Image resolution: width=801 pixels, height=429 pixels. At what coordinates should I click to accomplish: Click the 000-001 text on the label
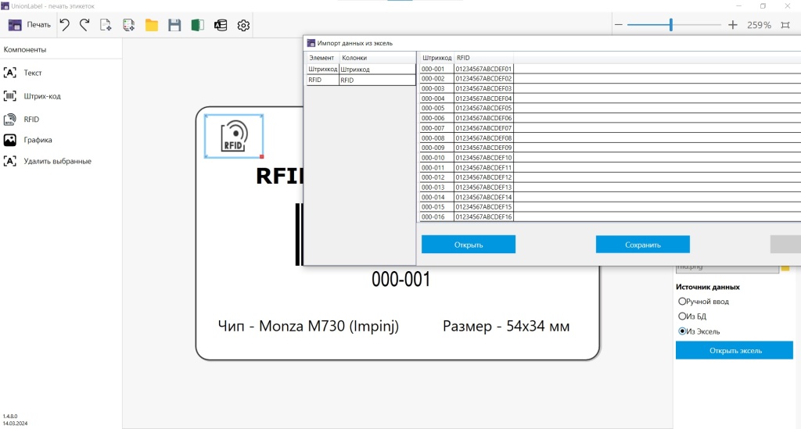tap(401, 279)
